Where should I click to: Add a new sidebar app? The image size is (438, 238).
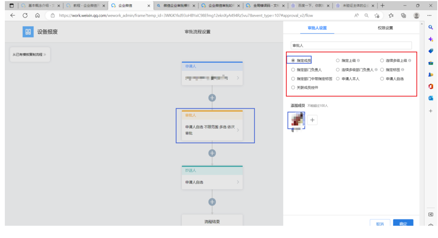431,111
